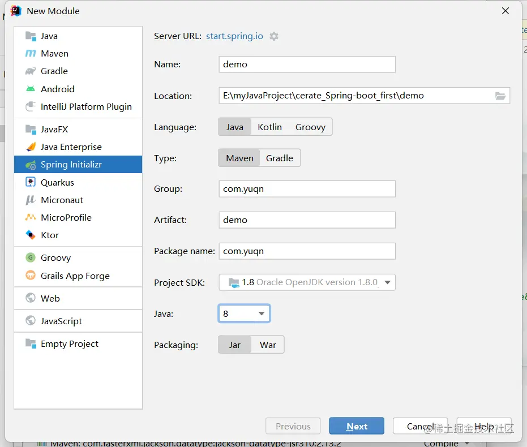Click the browse folder icon in Location
The height and width of the screenshot is (447, 527).
point(500,96)
